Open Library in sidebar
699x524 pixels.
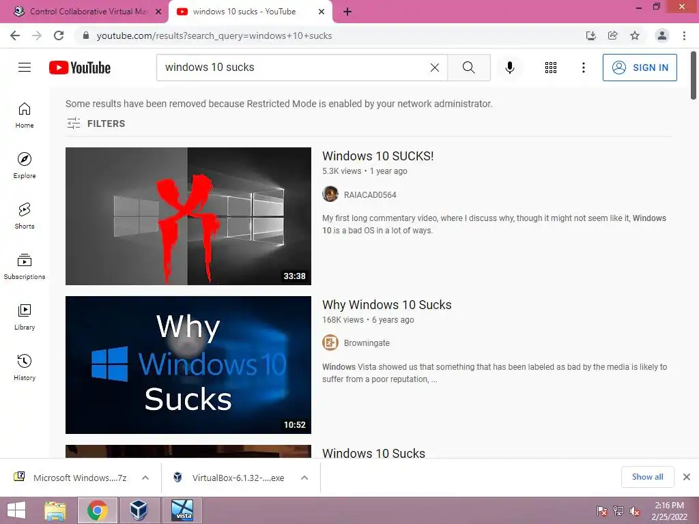(x=25, y=317)
